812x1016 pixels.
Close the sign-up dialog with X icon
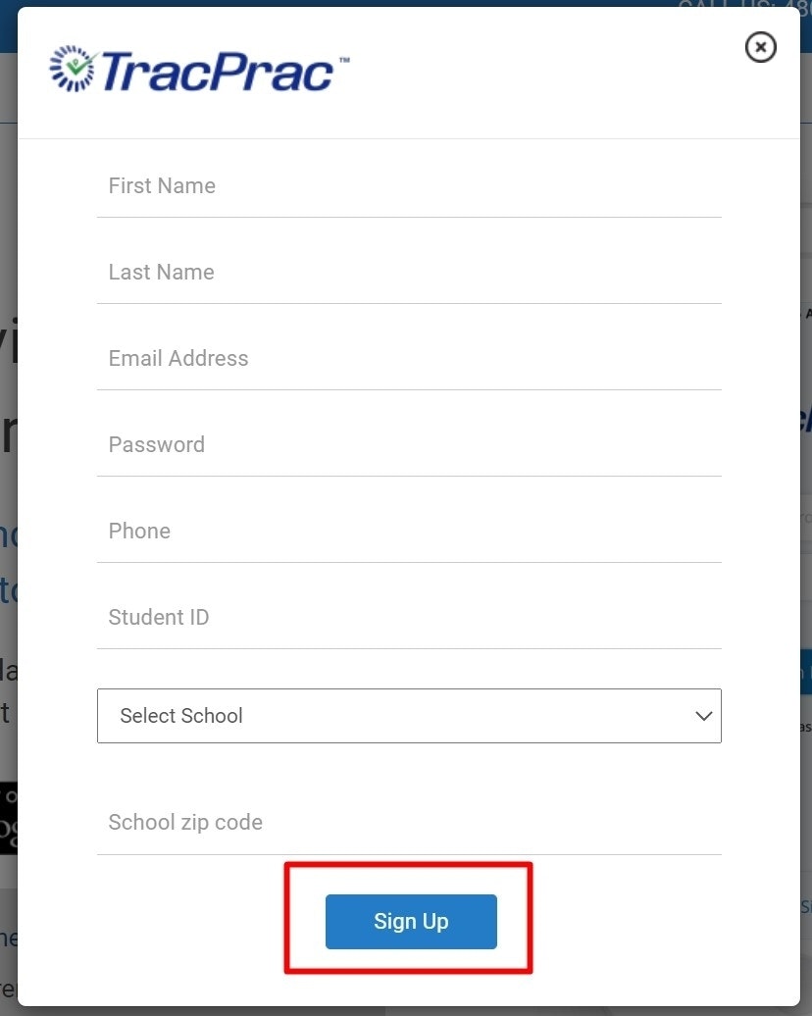coord(761,47)
